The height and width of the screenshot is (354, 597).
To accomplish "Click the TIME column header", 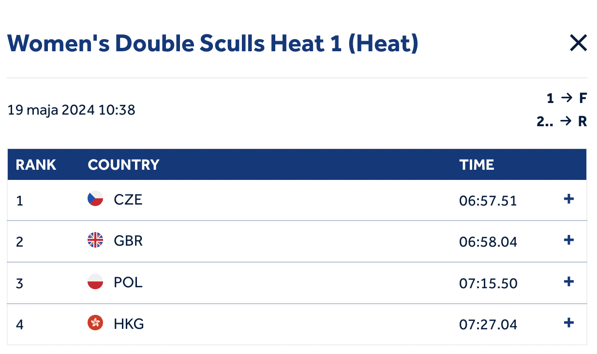I will click(x=477, y=165).
